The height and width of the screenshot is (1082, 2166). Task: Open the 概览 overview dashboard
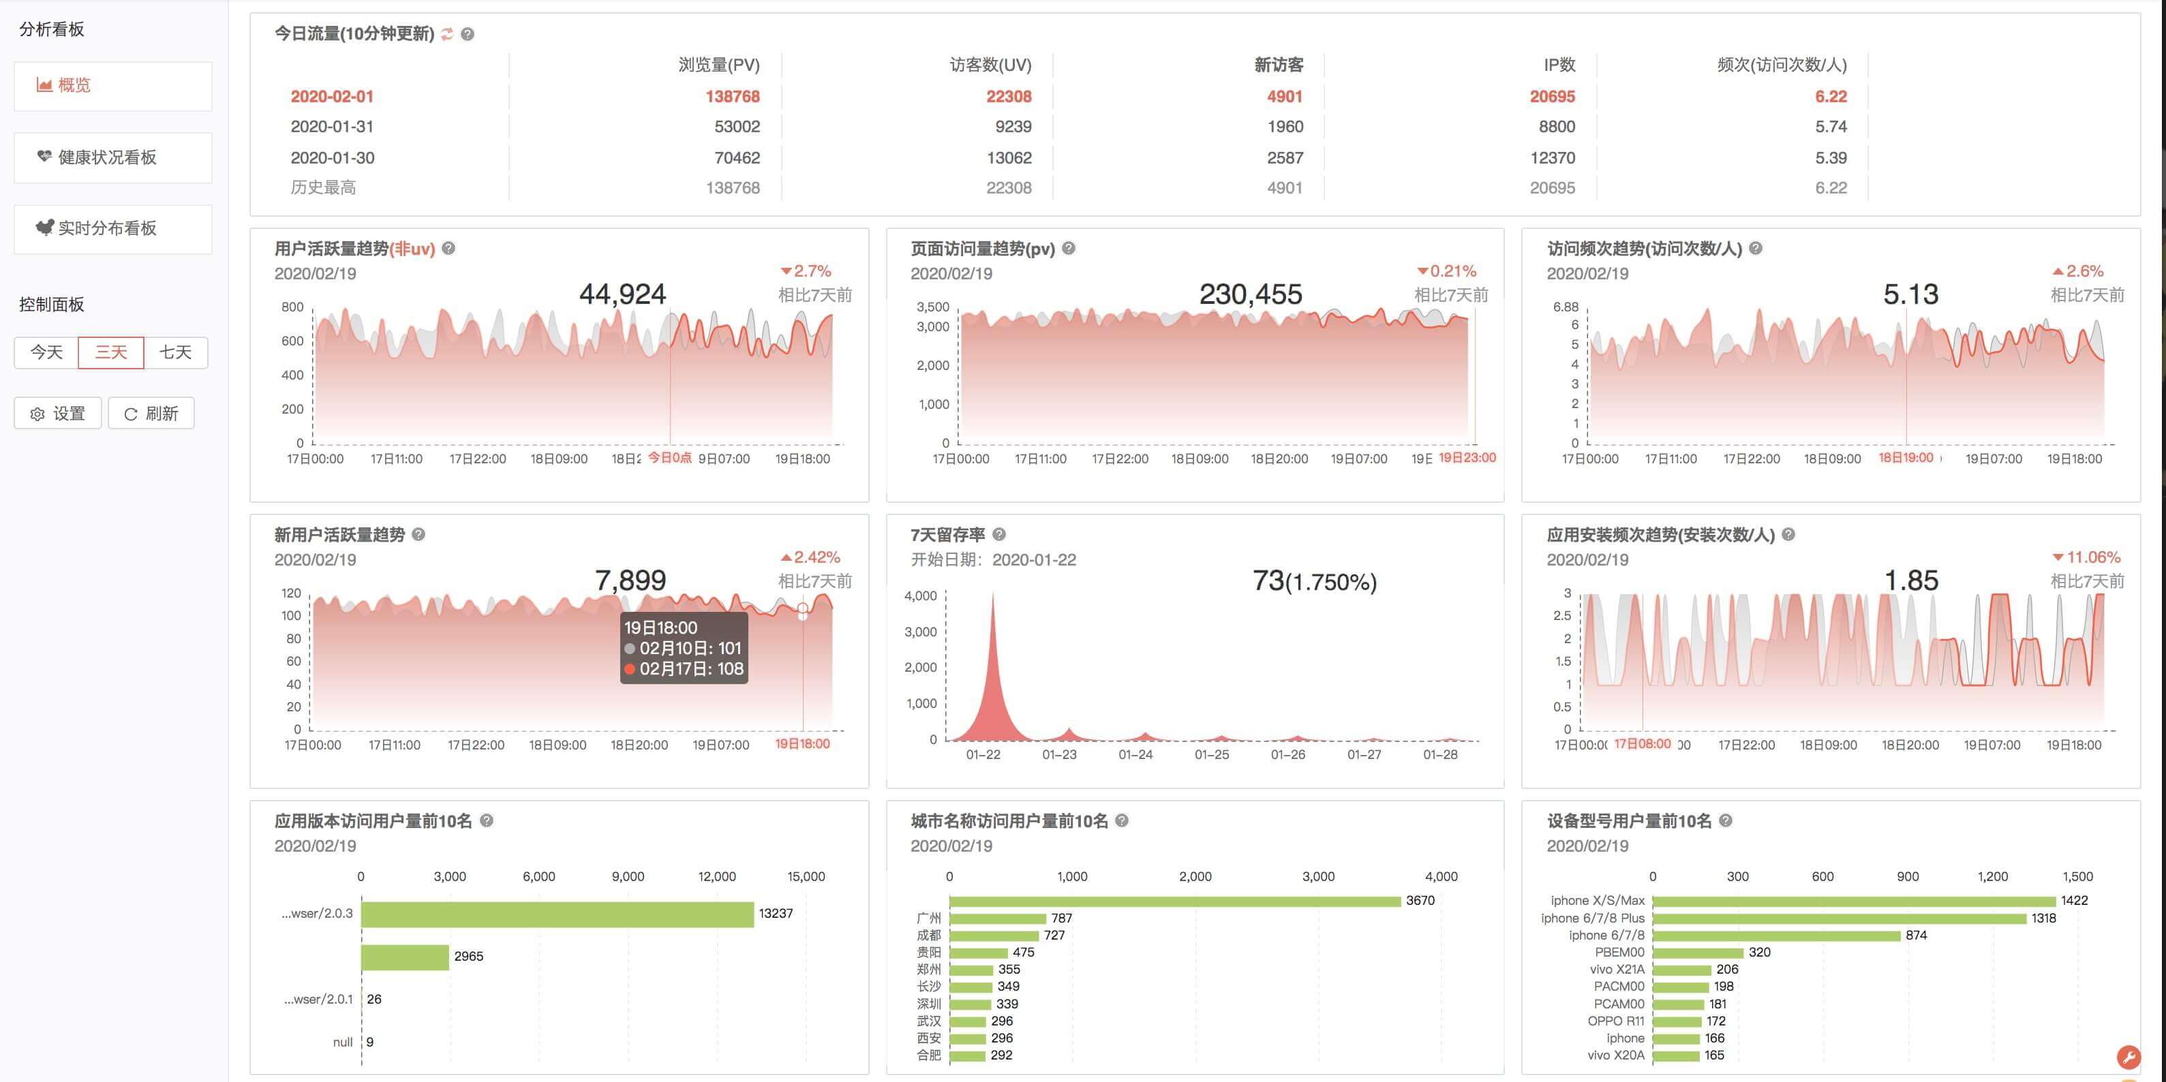(112, 86)
